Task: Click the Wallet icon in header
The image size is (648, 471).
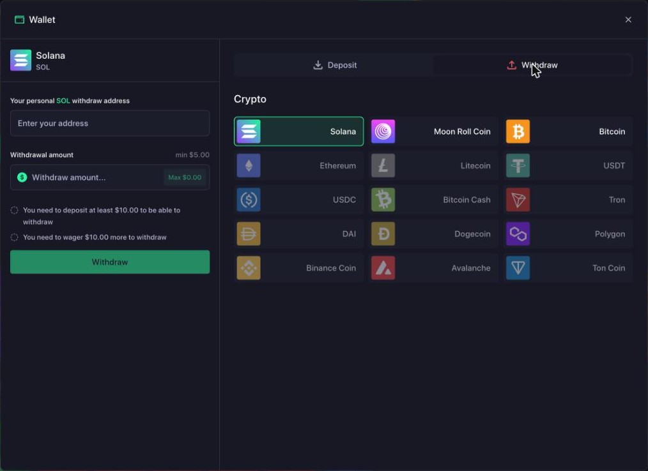Action: click(19, 20)
